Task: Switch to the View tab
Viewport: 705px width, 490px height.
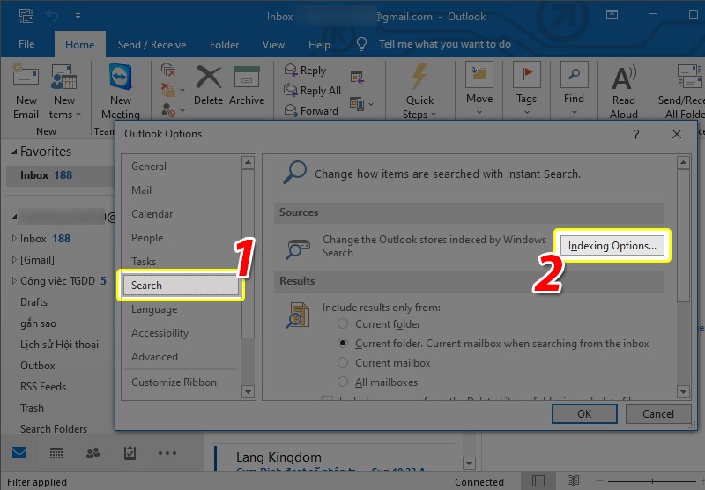Action: [x=273, y=44]
